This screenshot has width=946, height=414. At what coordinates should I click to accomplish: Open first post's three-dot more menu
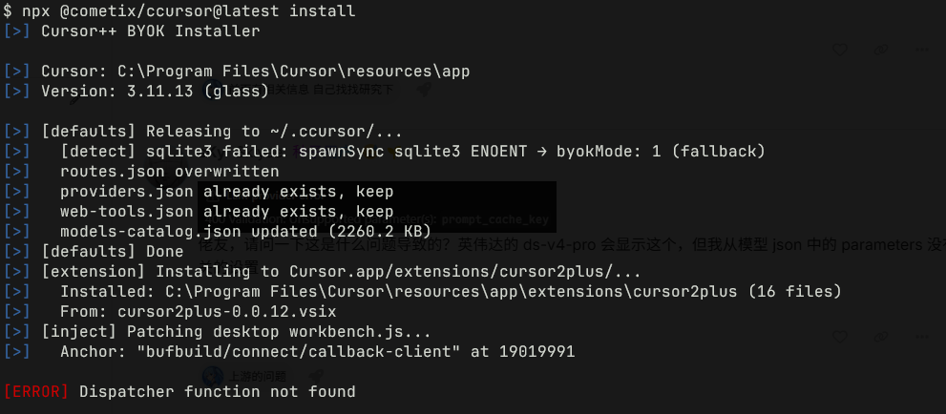pyautogui.click(x=921, y=51)
